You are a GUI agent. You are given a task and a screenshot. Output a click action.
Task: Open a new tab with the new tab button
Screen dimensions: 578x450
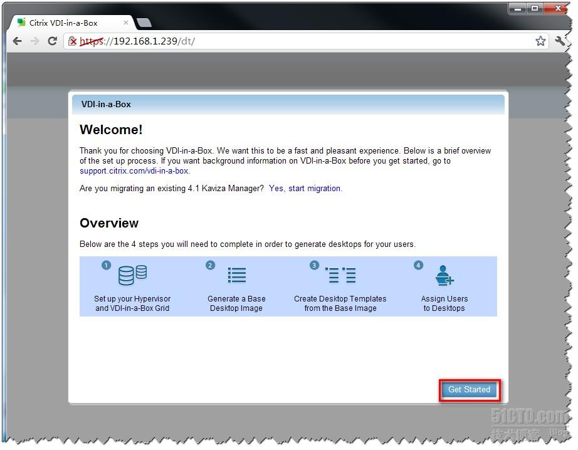click(x=144, y=23)
